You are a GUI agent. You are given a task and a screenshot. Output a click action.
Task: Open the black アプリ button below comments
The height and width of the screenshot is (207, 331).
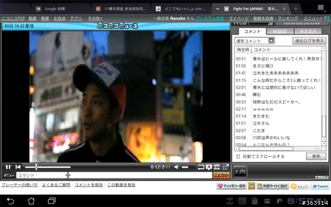(x=240, y=171)
